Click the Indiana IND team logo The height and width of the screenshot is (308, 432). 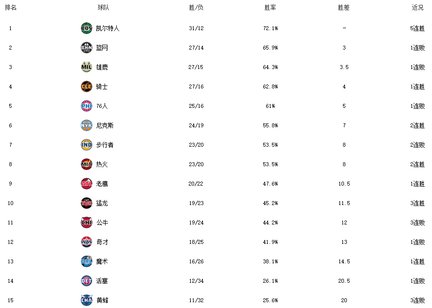[x=87, y=145]
